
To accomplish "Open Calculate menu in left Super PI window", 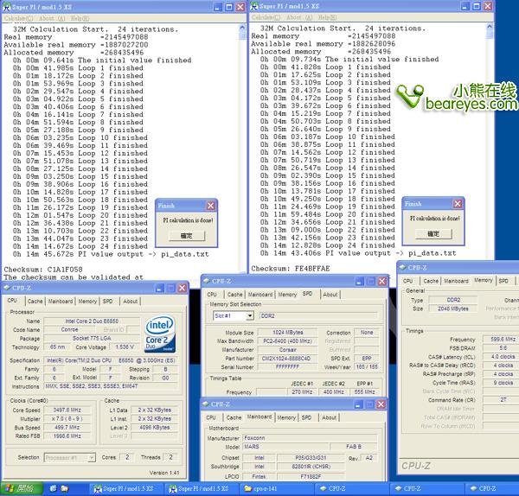I will (x=18, y=18).
